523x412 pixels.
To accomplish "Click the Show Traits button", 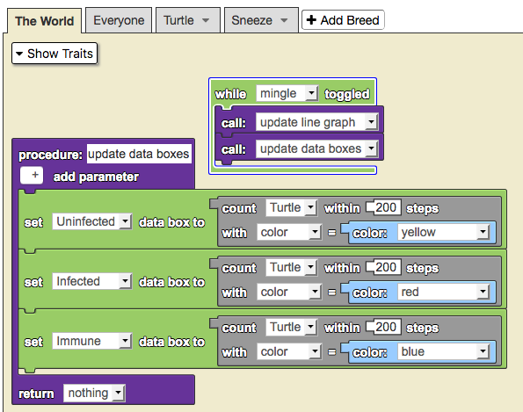I will click(54, 54).
